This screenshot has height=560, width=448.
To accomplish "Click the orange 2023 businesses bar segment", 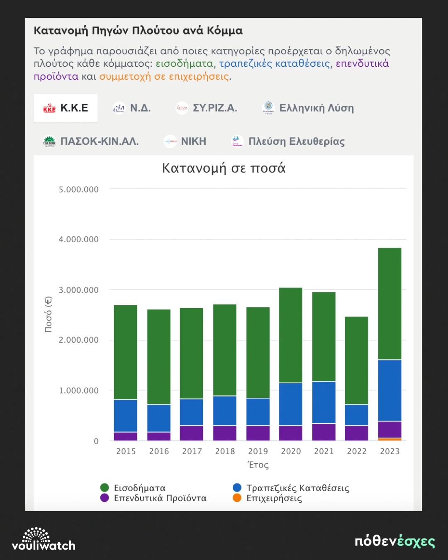I will 390,439.
